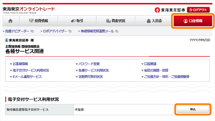215x121 pixels.
Task: Click external-window icon beside 投資ナビゲーター
Action: [32, 31]
